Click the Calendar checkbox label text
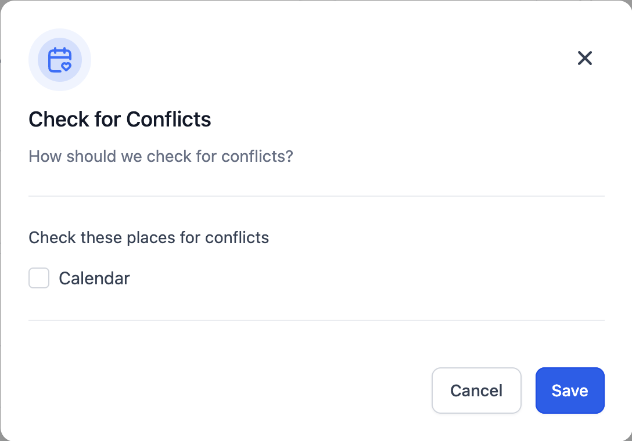Screen dimensions: 632x441 (94, 279)
